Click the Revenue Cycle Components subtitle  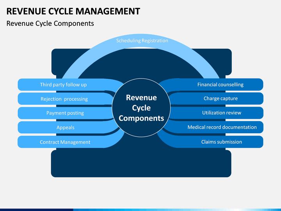tap(50, 23)
